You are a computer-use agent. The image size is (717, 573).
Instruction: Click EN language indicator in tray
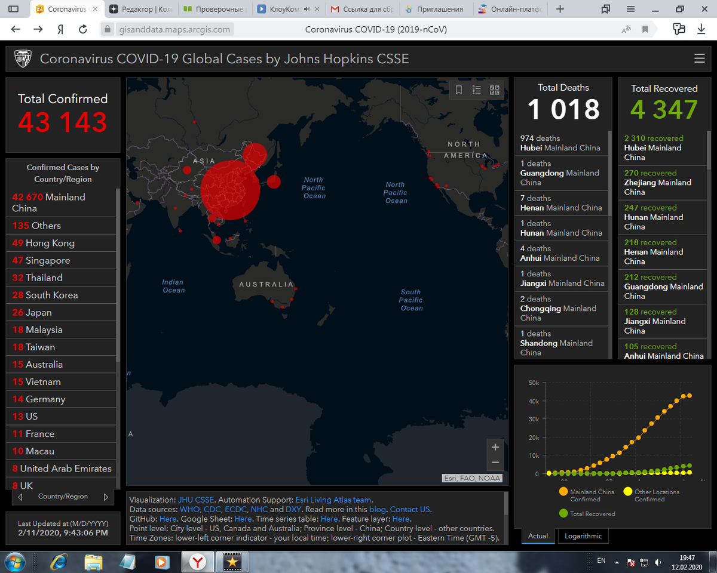(601, 561)
